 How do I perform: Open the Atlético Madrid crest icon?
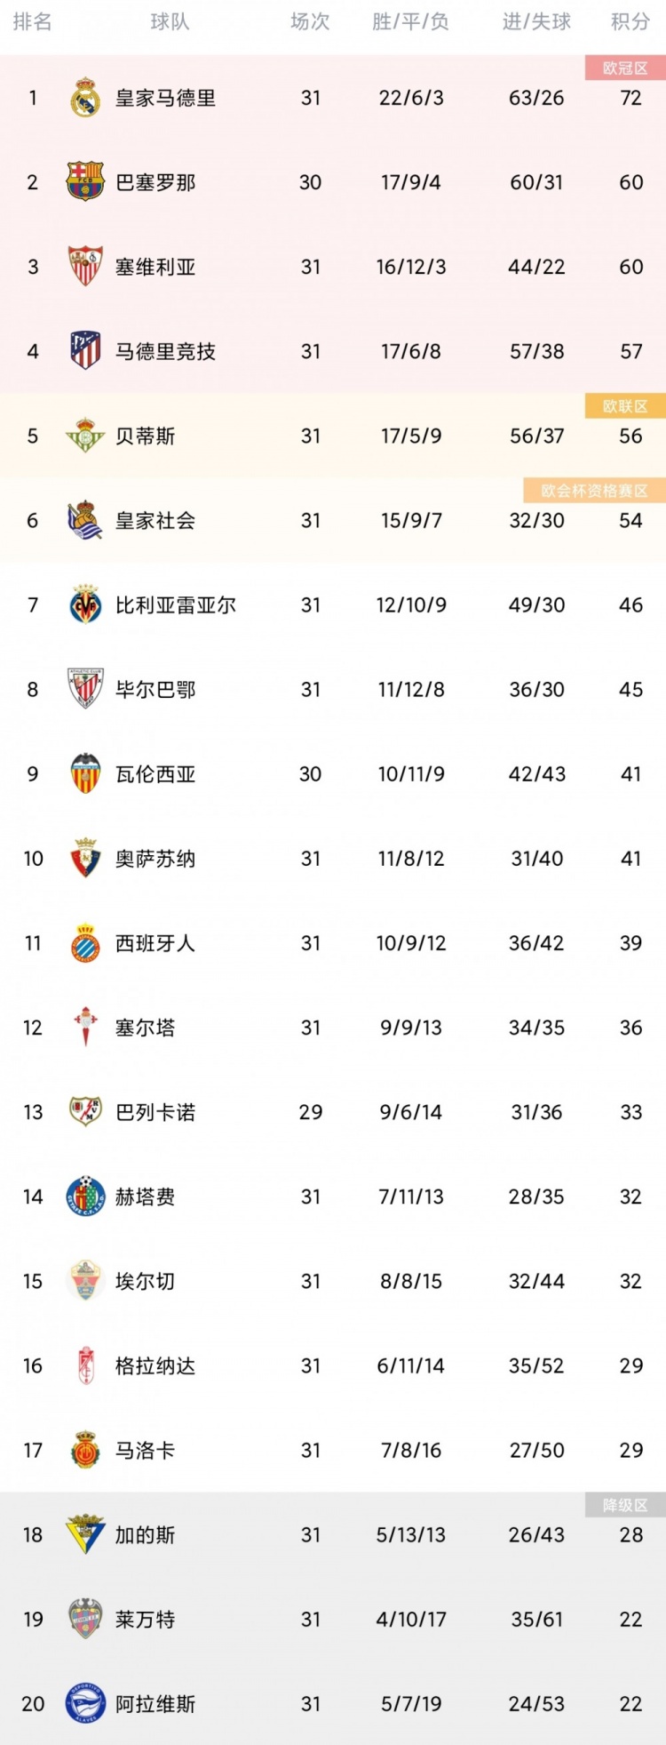click(x=85, y=351)
